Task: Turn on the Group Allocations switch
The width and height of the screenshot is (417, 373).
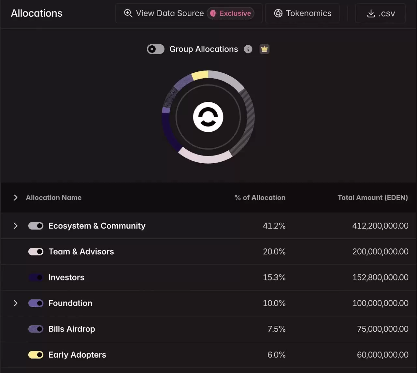Action: click(156, 49)
